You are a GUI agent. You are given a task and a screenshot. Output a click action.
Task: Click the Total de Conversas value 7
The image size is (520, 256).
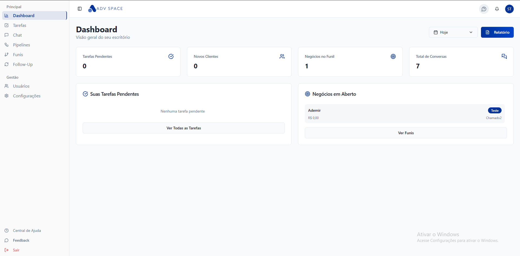pyautogui.click(x=418, y=66)
